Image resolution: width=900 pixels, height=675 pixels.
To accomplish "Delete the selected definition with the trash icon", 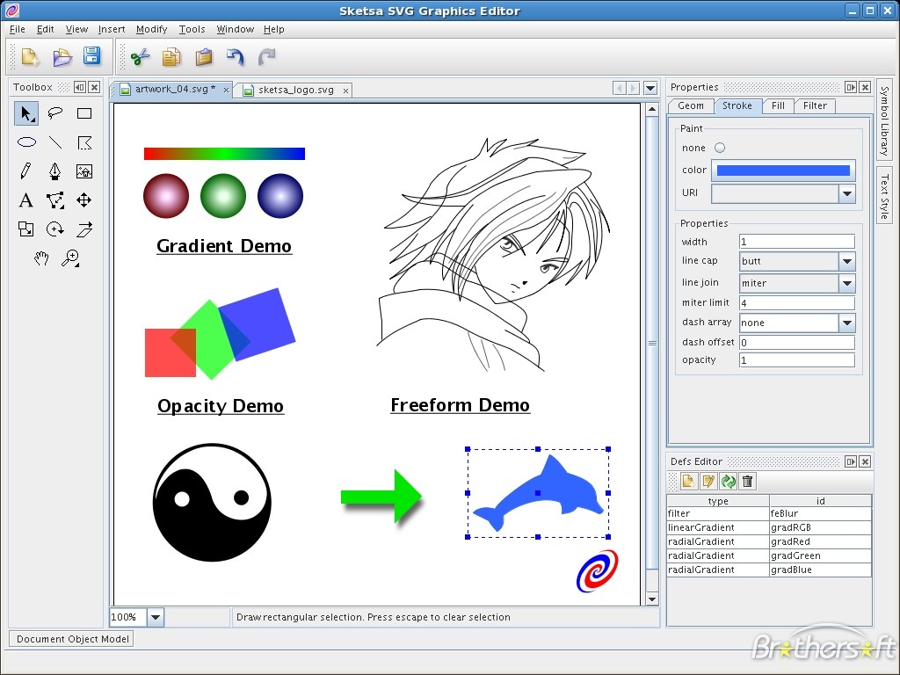I will (748, 481).
